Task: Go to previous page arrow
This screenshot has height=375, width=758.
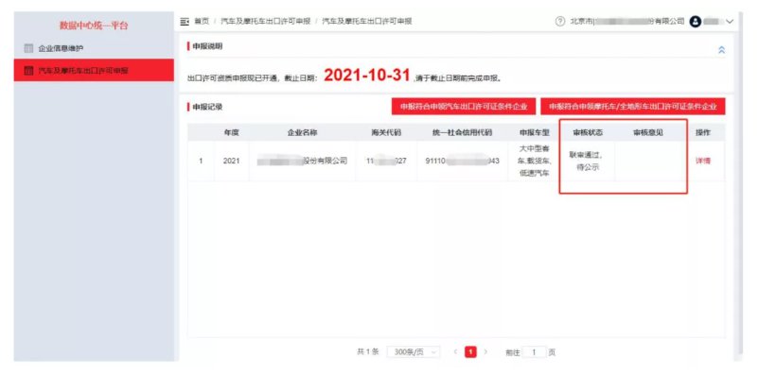Action: [455, 352]
